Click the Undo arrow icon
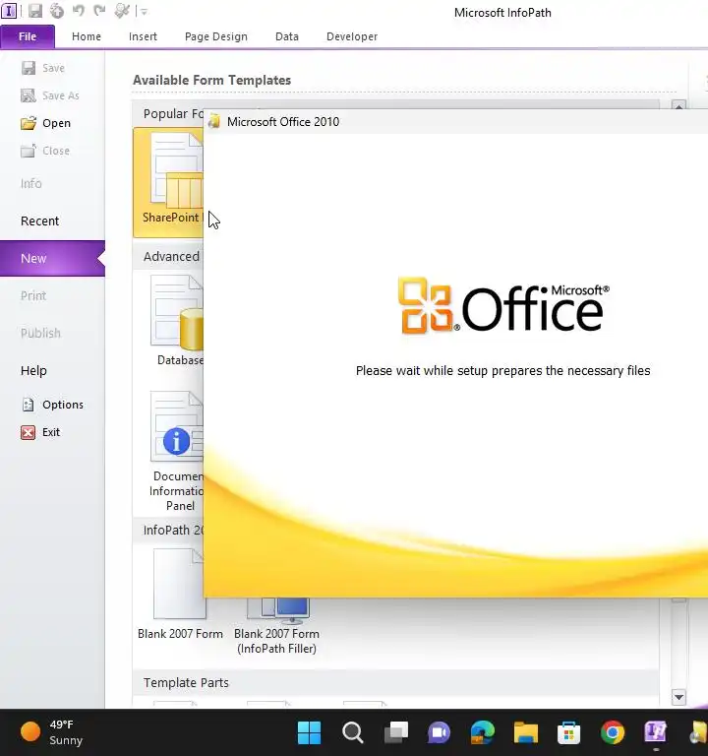 pyautogui.click(x=78, y=11)
